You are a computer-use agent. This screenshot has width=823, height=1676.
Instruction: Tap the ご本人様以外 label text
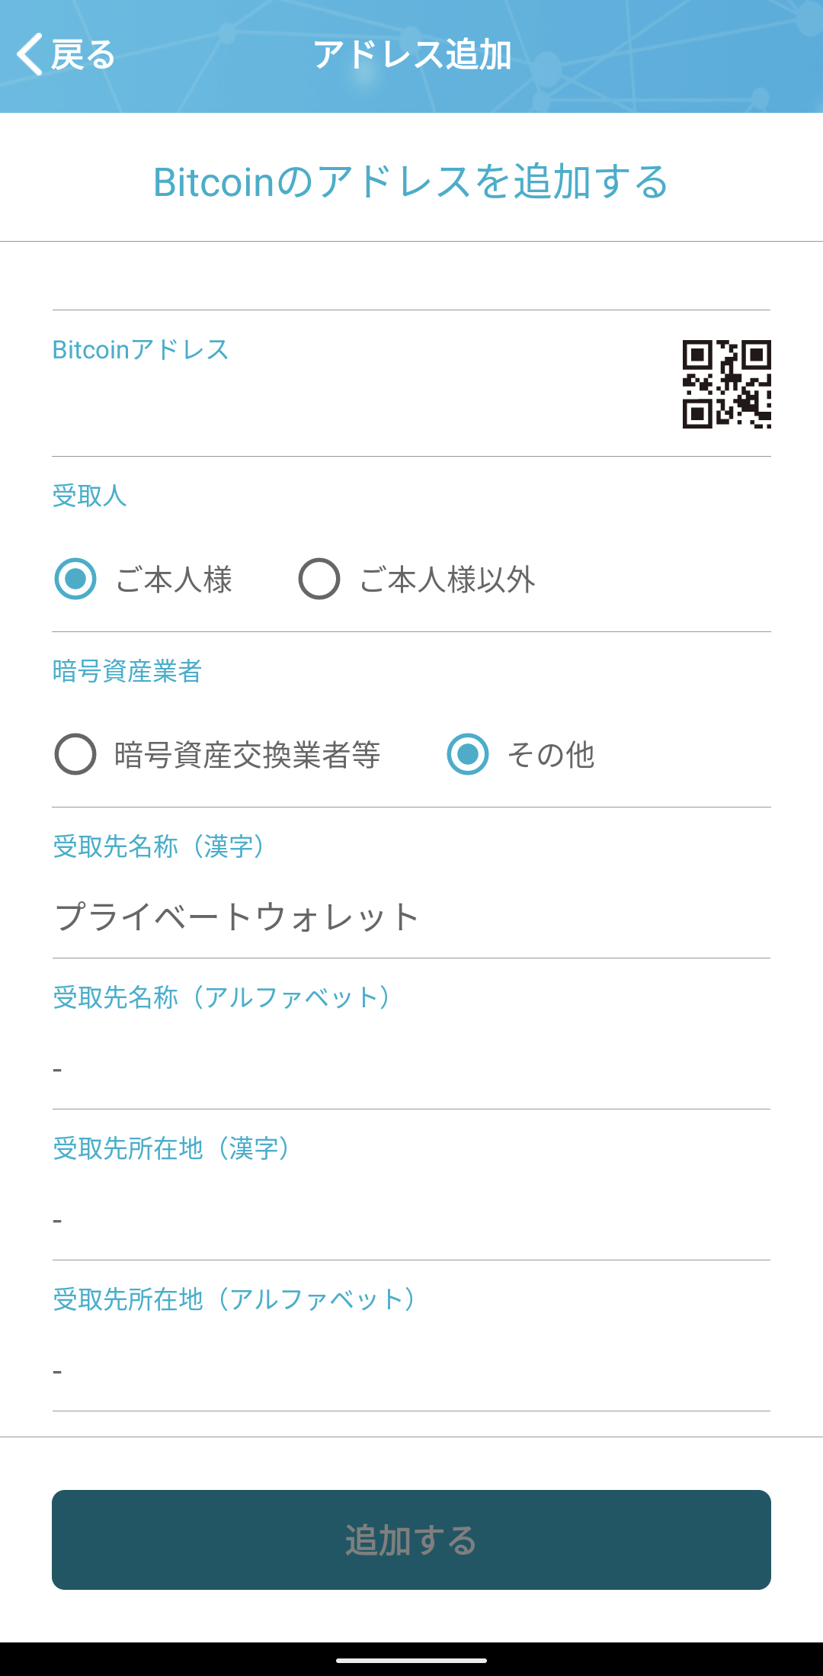pos(447,580)
